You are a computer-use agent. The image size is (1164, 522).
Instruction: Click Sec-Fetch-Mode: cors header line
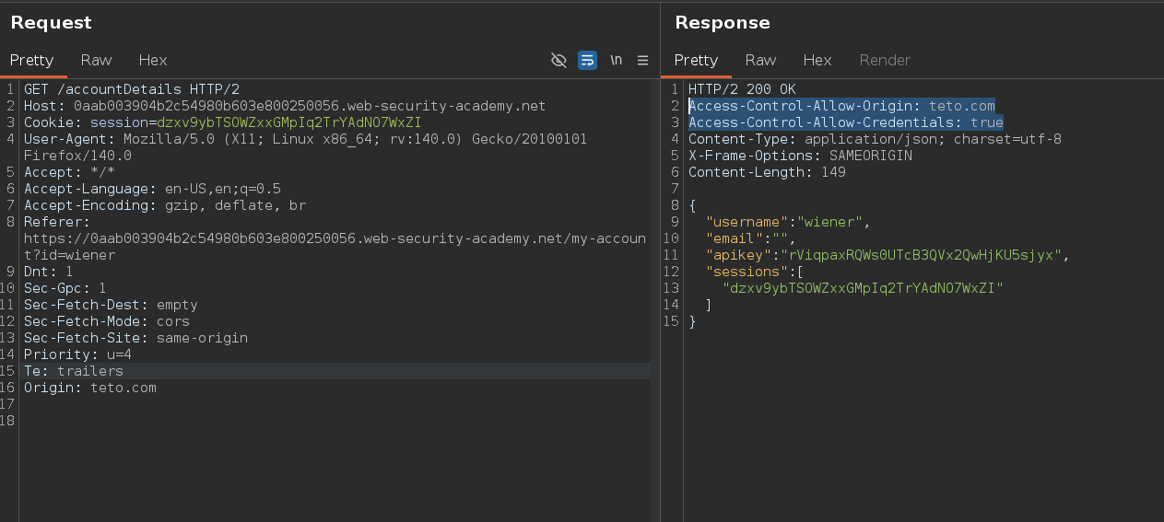107,321
